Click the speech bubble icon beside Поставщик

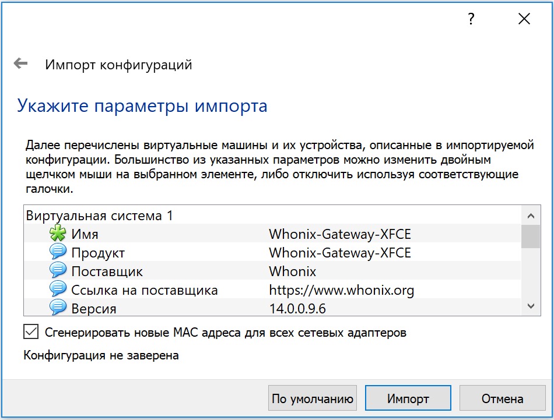[x=58, y=270]
